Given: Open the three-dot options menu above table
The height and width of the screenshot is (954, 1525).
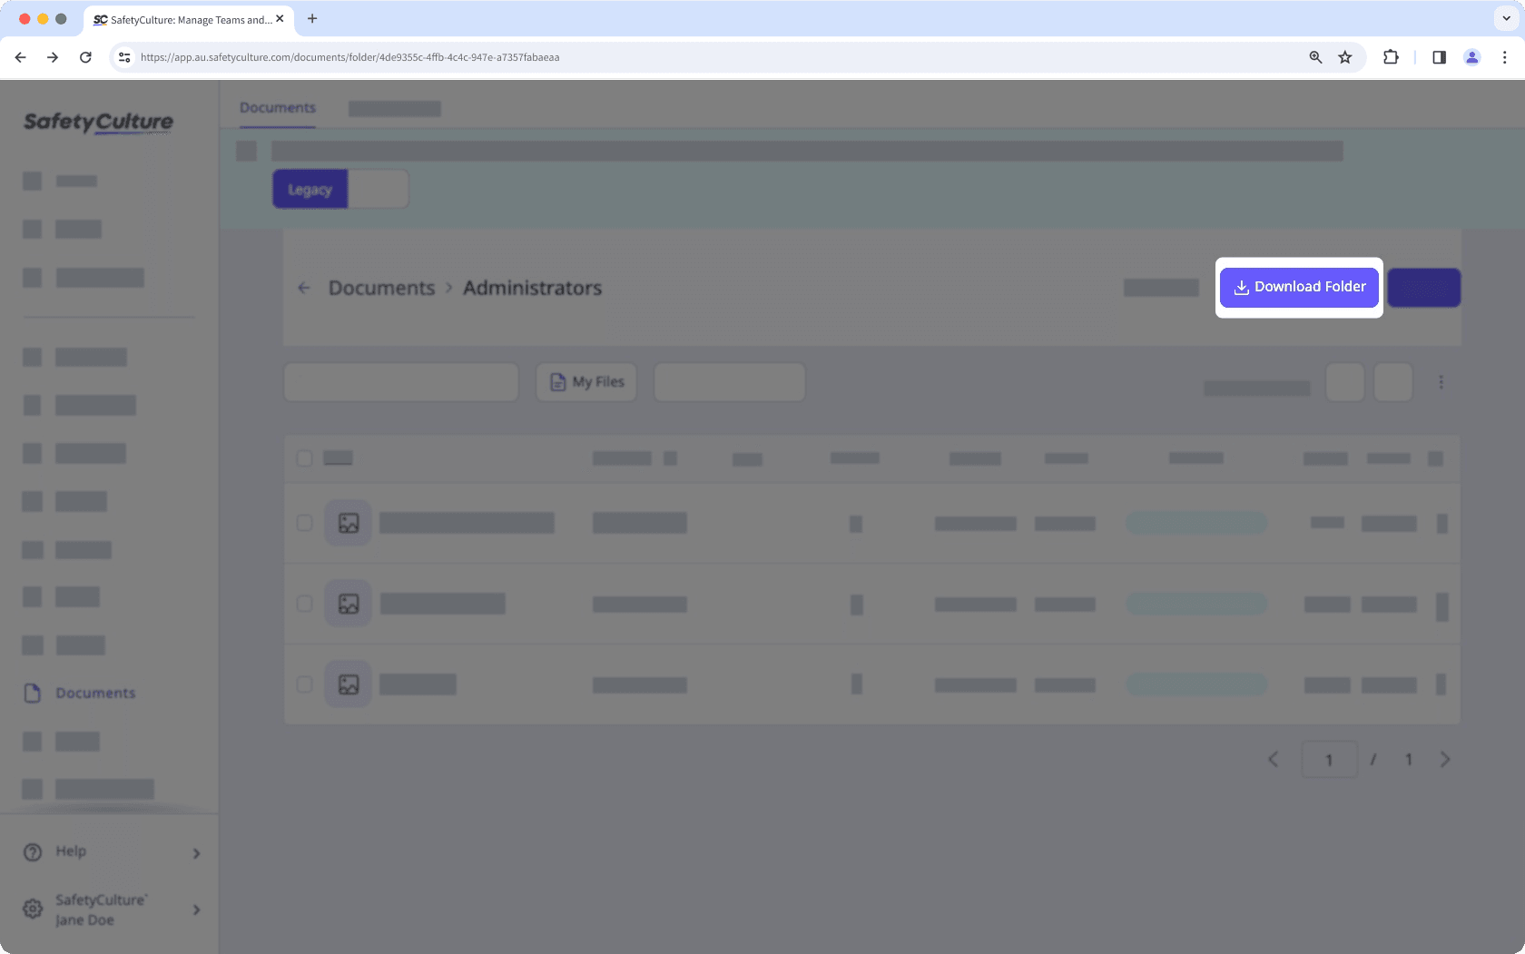Looking at the screenshot, I should [x=1441, y=382].
